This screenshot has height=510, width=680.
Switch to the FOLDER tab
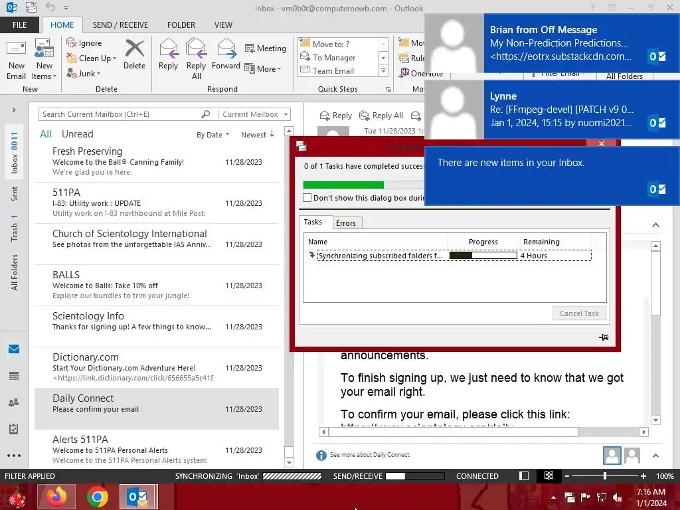[x=181, y=25]
